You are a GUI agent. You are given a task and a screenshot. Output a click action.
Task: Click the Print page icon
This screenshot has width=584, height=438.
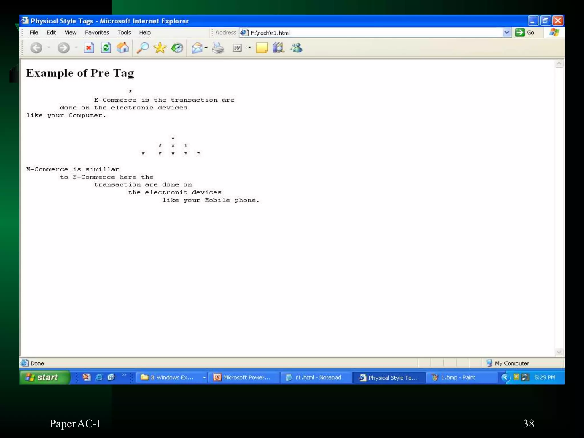(x=218, y=48)
